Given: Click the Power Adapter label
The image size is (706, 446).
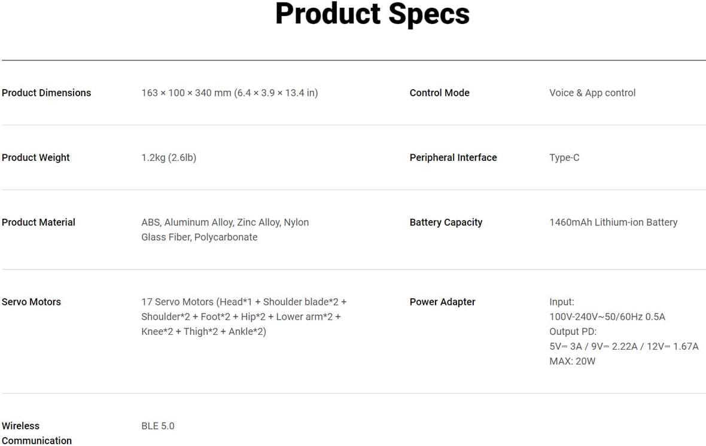Looking at the screenshot, I should click(442, 301).
